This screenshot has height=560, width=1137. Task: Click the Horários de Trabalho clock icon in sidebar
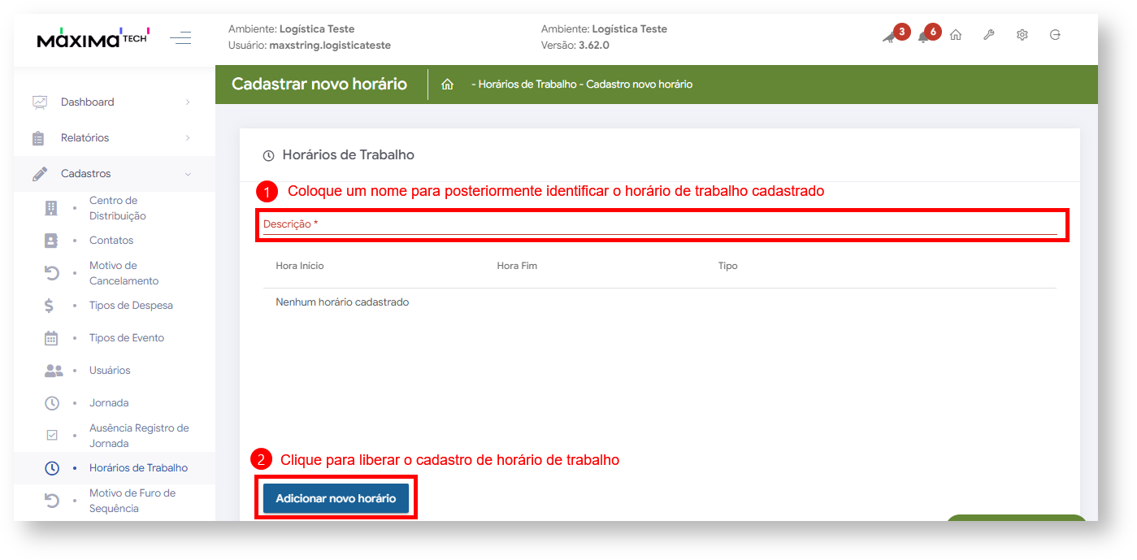tap(51, 468)
